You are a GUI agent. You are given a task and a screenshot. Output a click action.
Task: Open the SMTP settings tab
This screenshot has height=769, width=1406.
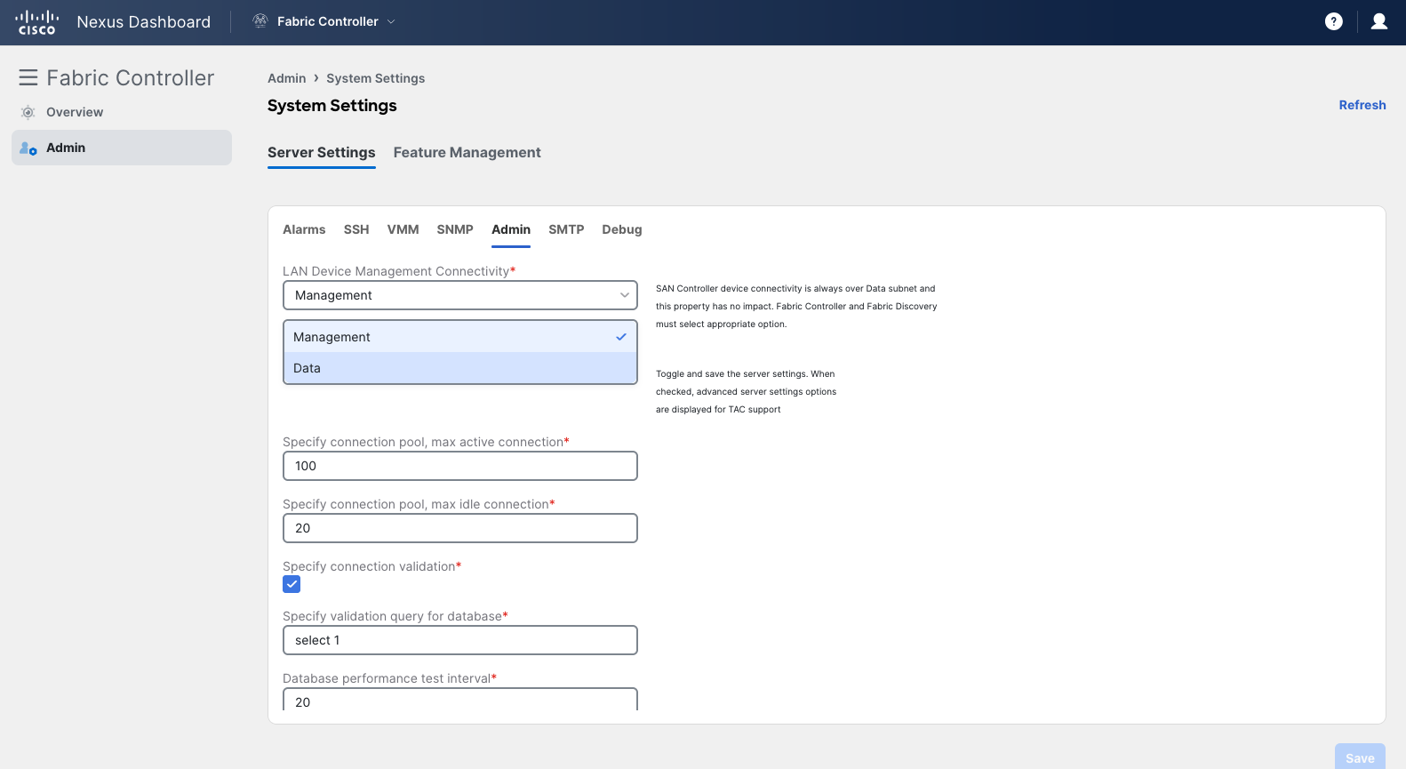566,229
